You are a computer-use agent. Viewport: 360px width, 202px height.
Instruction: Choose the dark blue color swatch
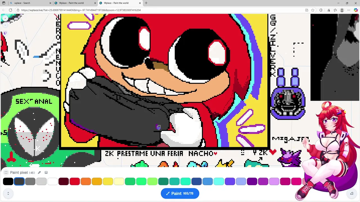(x=197, y=182)
